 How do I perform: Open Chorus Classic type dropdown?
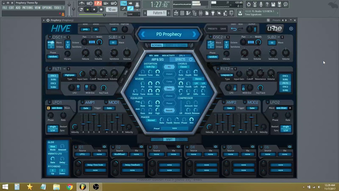tap(184, 67)
